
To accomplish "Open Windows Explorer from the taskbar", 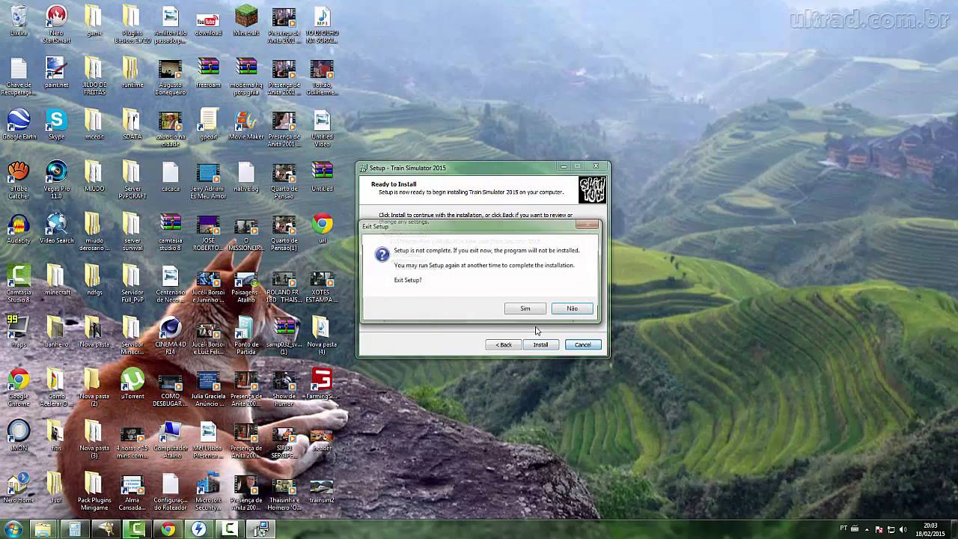I will [x=43, y=529].
